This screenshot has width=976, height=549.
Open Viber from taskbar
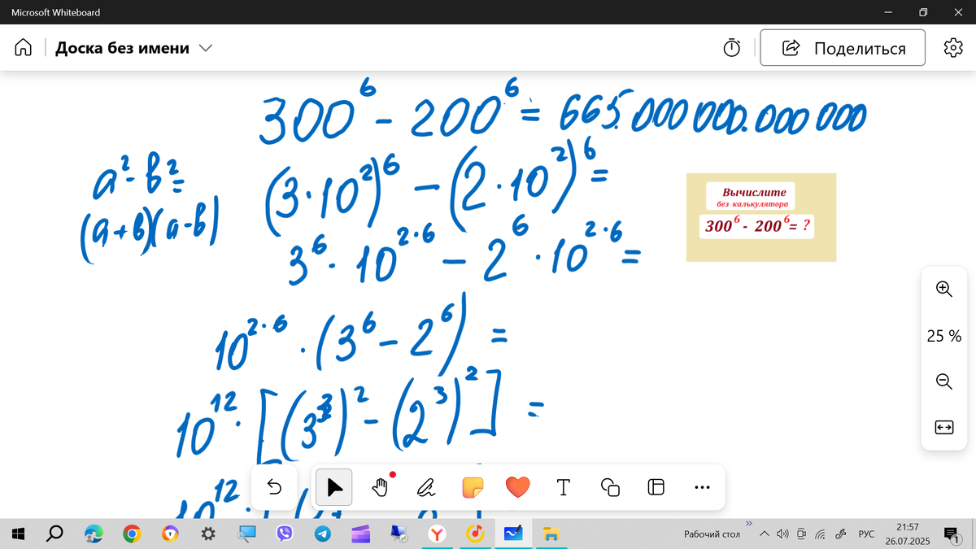point(285,534)
